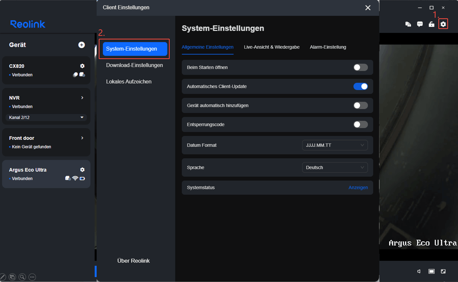
Task: Click the Systemstatus label
Action: coord(201,187)
